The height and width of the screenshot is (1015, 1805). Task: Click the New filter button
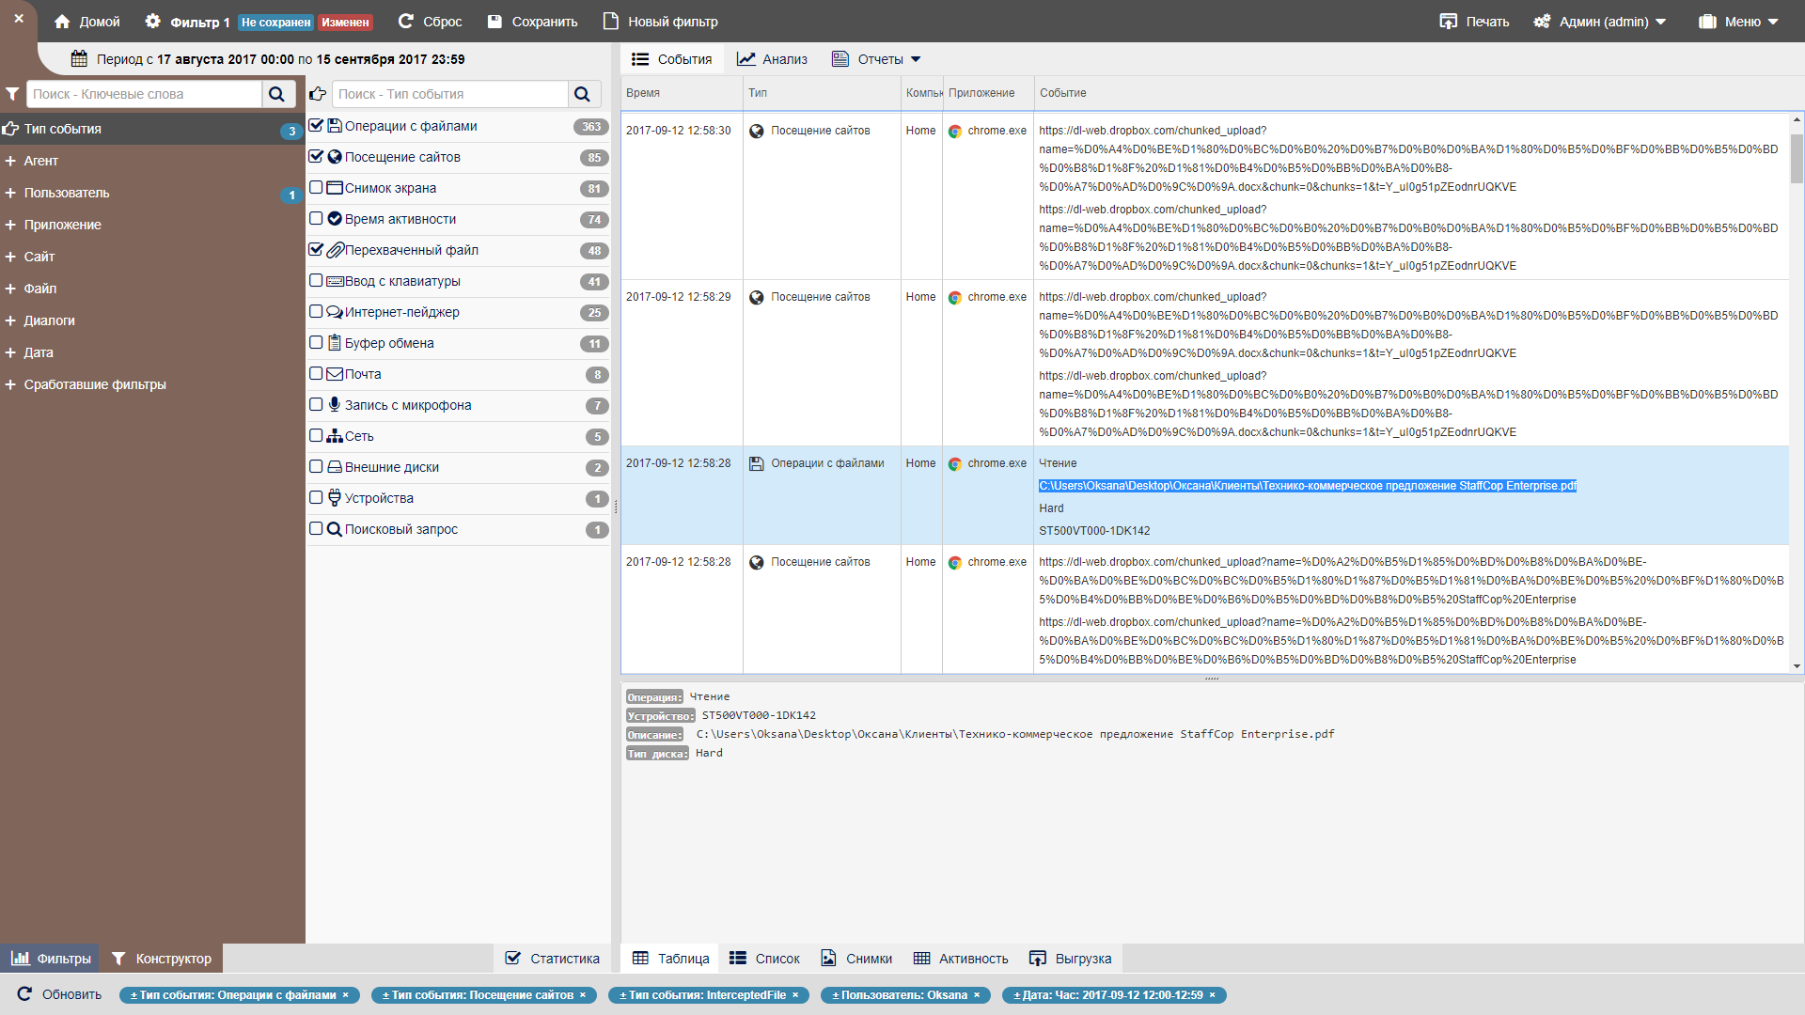coord(661,22)
